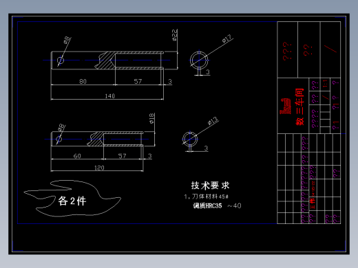Select the ø13 circular section view

pyautogui.click(x=190, y=139)
